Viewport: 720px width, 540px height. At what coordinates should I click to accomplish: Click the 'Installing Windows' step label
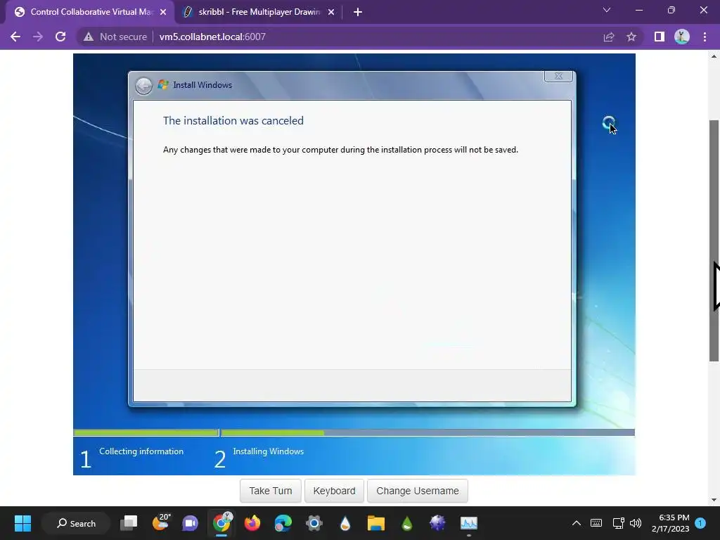coord(268,451)
